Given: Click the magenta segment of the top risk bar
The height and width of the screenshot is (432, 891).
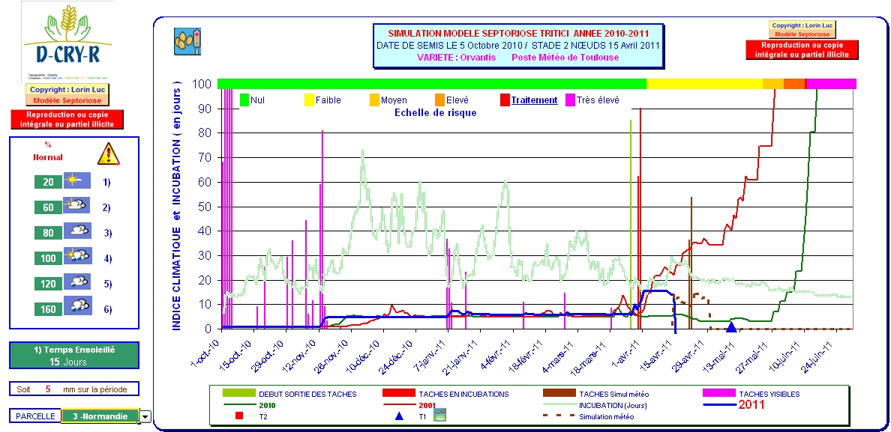Looking at the screenshot, I should coord(832,84).
